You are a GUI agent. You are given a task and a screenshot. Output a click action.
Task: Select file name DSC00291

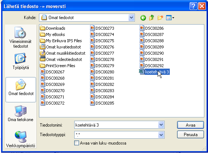(x=154, y=59)
